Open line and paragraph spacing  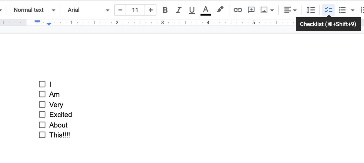(311, 10)
